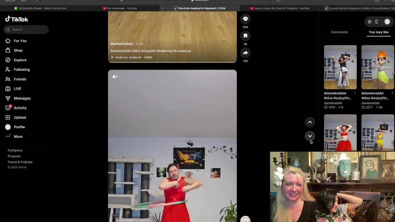Open the comments on the video (383)
The width and height of the screenshot is (395, 222).
245,19
